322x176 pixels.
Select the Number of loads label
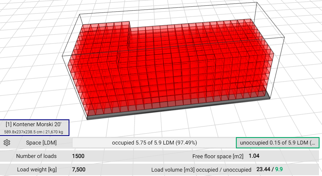point(36,156)
